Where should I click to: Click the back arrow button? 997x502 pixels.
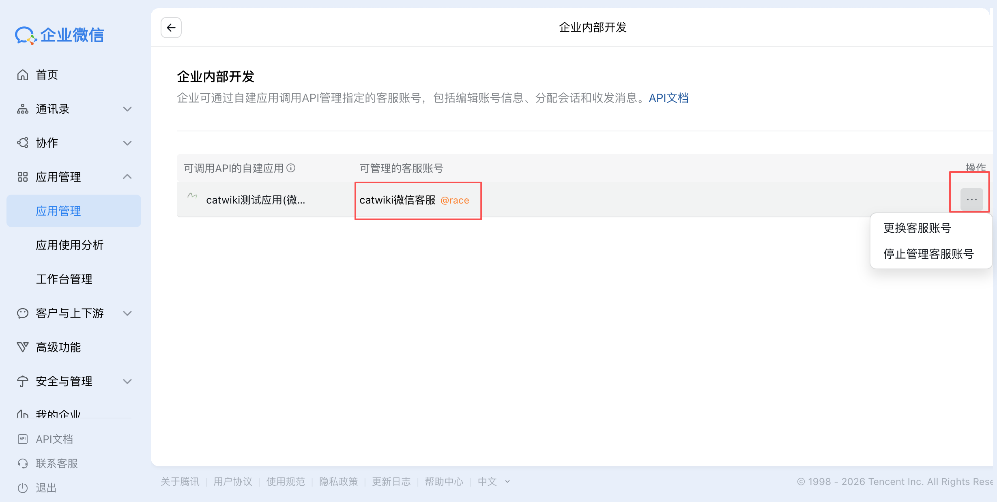(x=171, y=28)
